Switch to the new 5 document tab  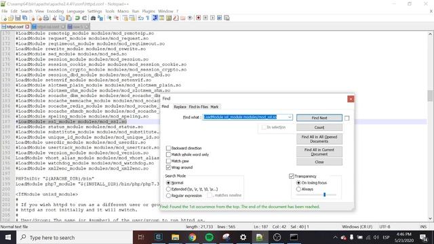click(x=78, y=26)
